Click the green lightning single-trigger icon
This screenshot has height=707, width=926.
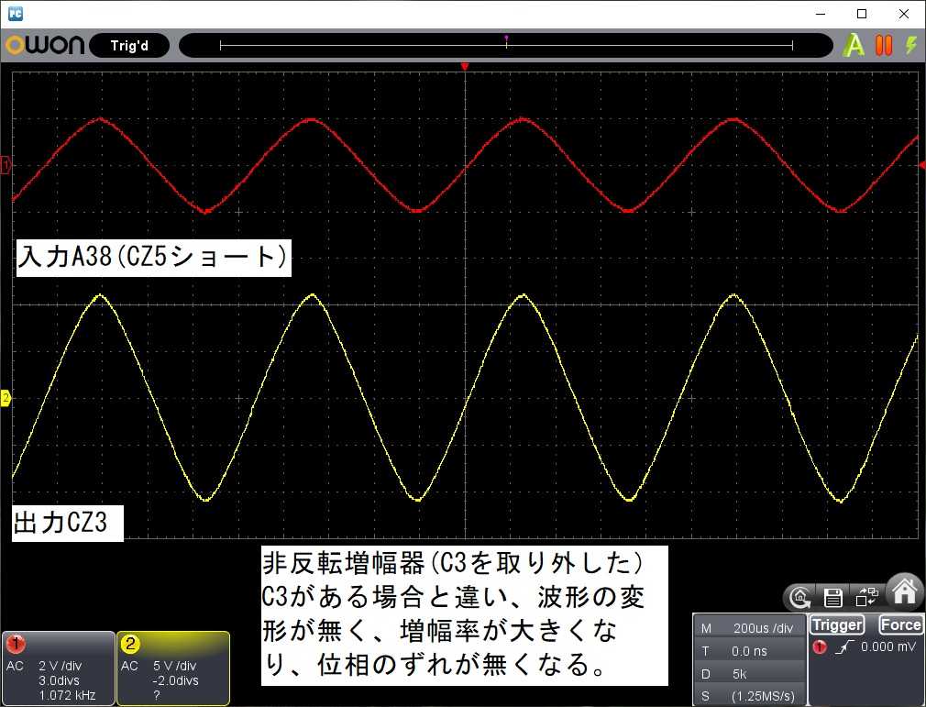click(910, 45)
